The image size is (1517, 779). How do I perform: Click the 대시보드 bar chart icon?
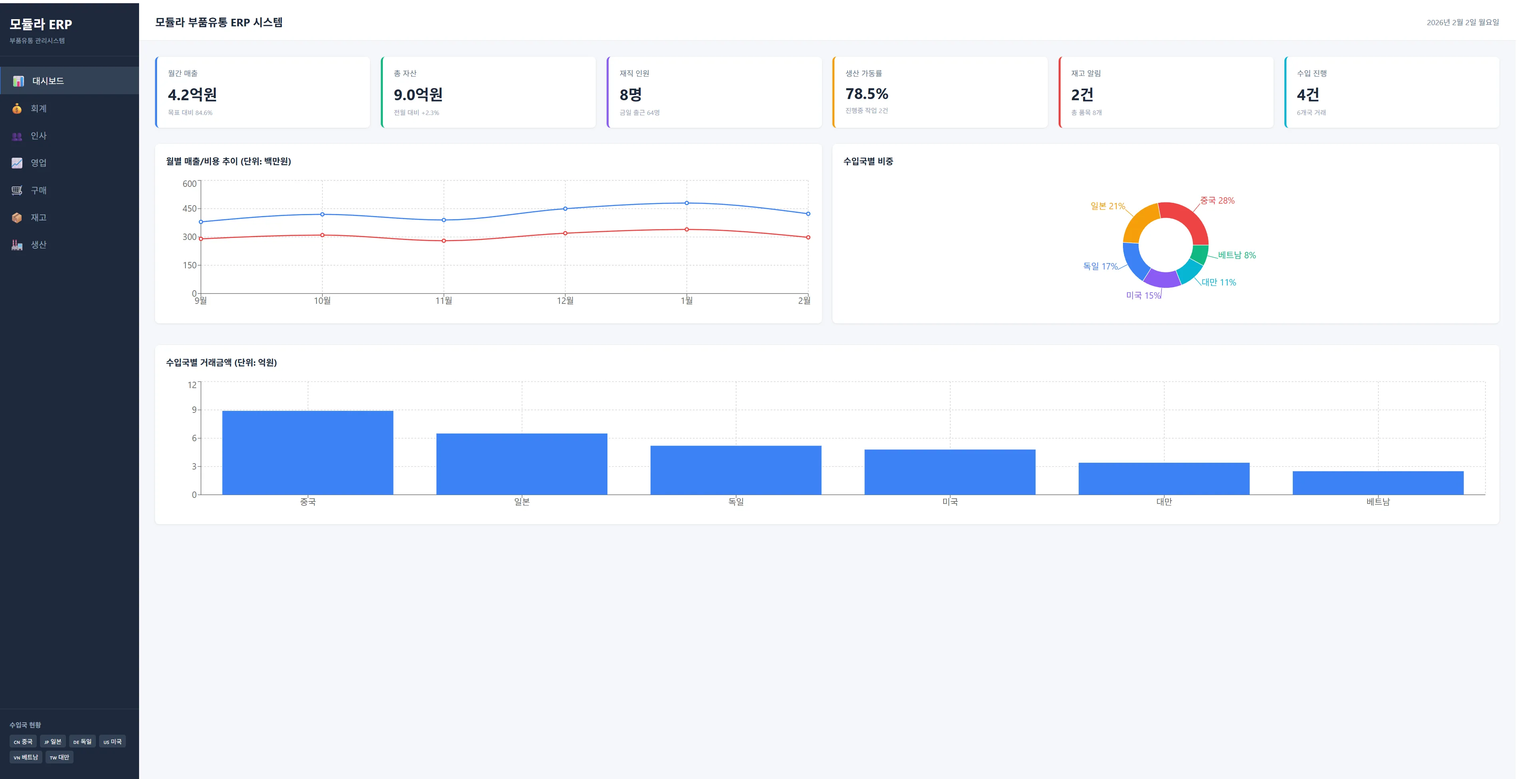pyautogui.click(x=18, y=81)
